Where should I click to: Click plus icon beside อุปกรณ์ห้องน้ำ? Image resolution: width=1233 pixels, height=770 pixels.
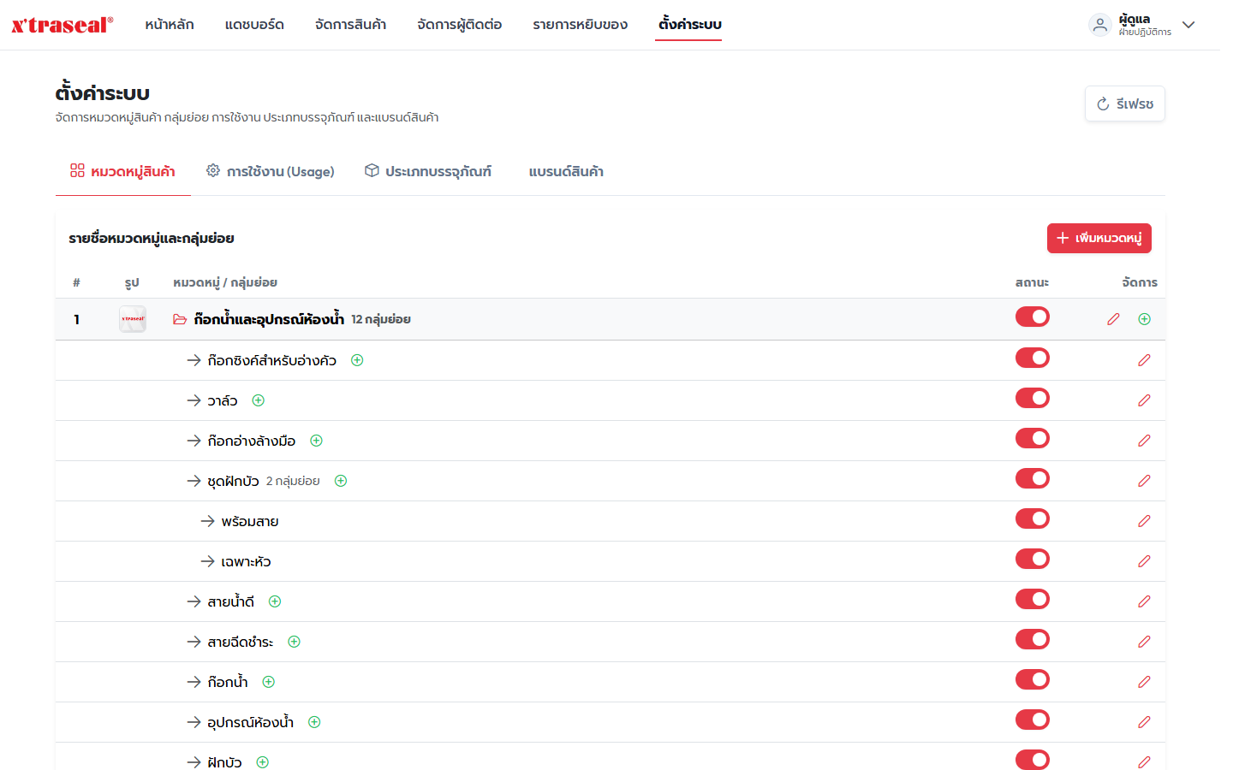pyautogui.click(x=314, y=722)
